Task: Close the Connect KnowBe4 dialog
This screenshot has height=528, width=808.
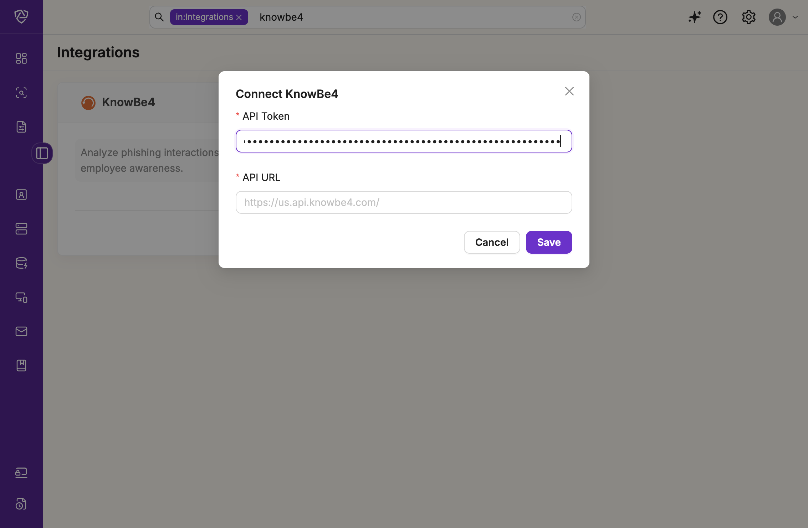Action: coord(569,91)
